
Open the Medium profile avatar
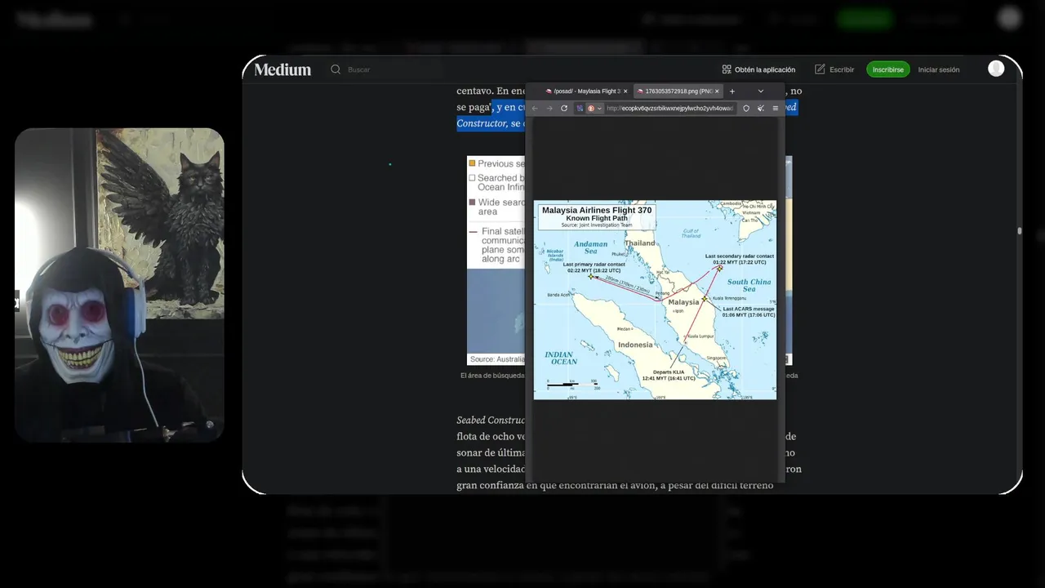tap(996, 69)
